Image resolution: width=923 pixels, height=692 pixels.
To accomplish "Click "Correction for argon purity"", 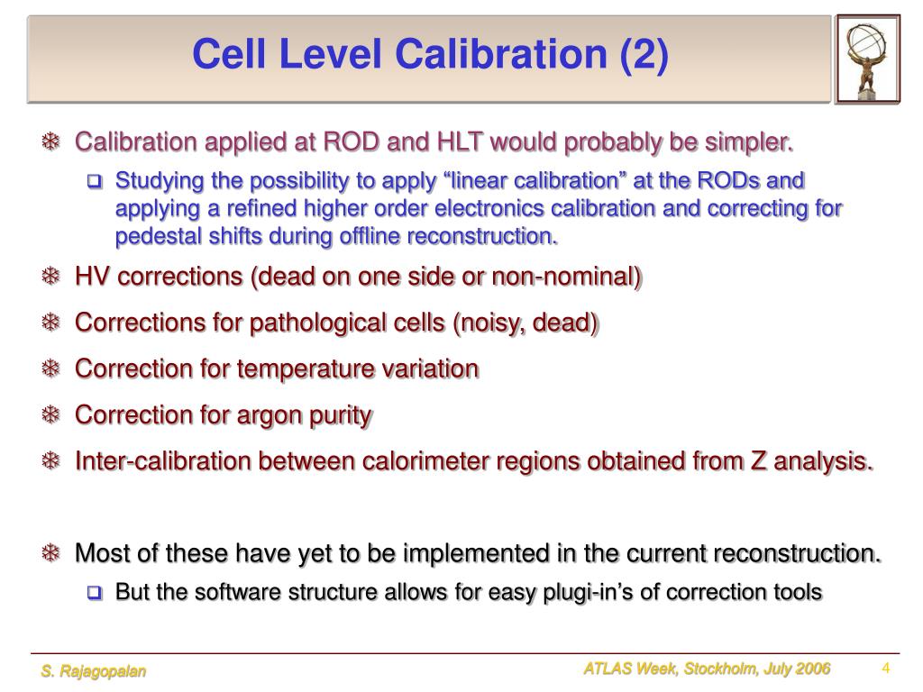I will click(224, 414).
